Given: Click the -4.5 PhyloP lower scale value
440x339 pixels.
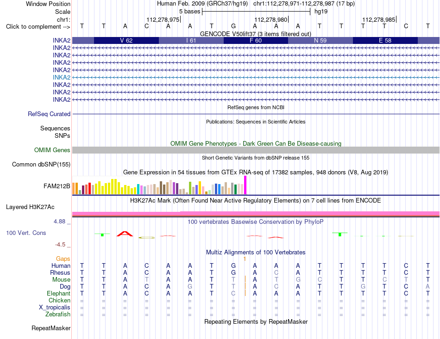Looking at the screenshot, I should (60, 245).
